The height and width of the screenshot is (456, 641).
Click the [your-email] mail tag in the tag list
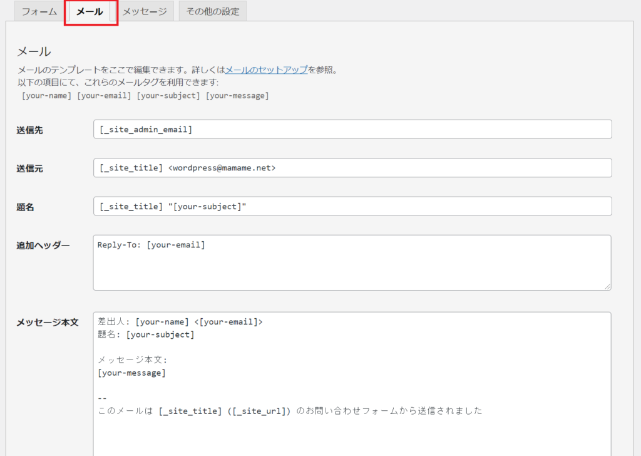tap(105, 96)
